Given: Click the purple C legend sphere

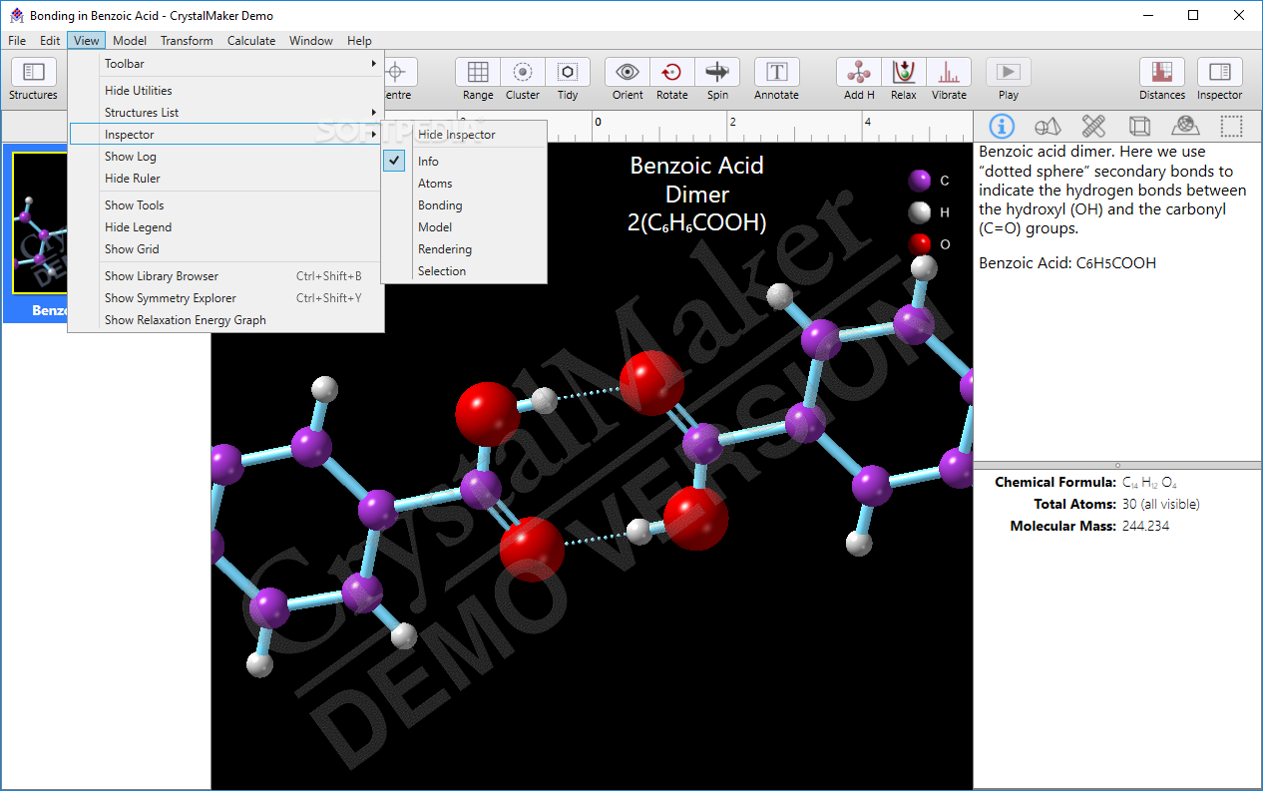Looking at the screenshot, I should coord(919,181).
